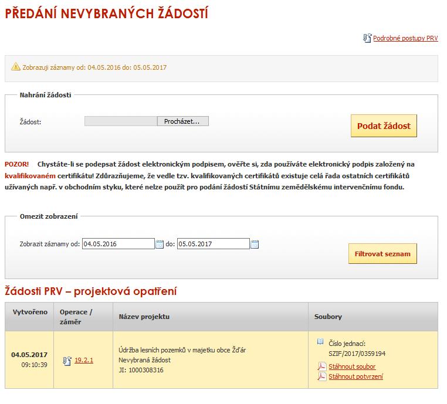This screenshot has width=447, height=404.
Task: Click the PDF icon next to Stáhnout soubor
Action: pyautogui.click(x=322, y=366)
